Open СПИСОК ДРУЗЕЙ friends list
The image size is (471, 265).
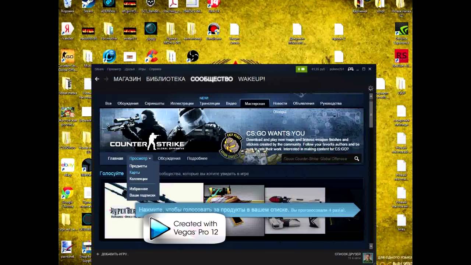tap(348, 254)
